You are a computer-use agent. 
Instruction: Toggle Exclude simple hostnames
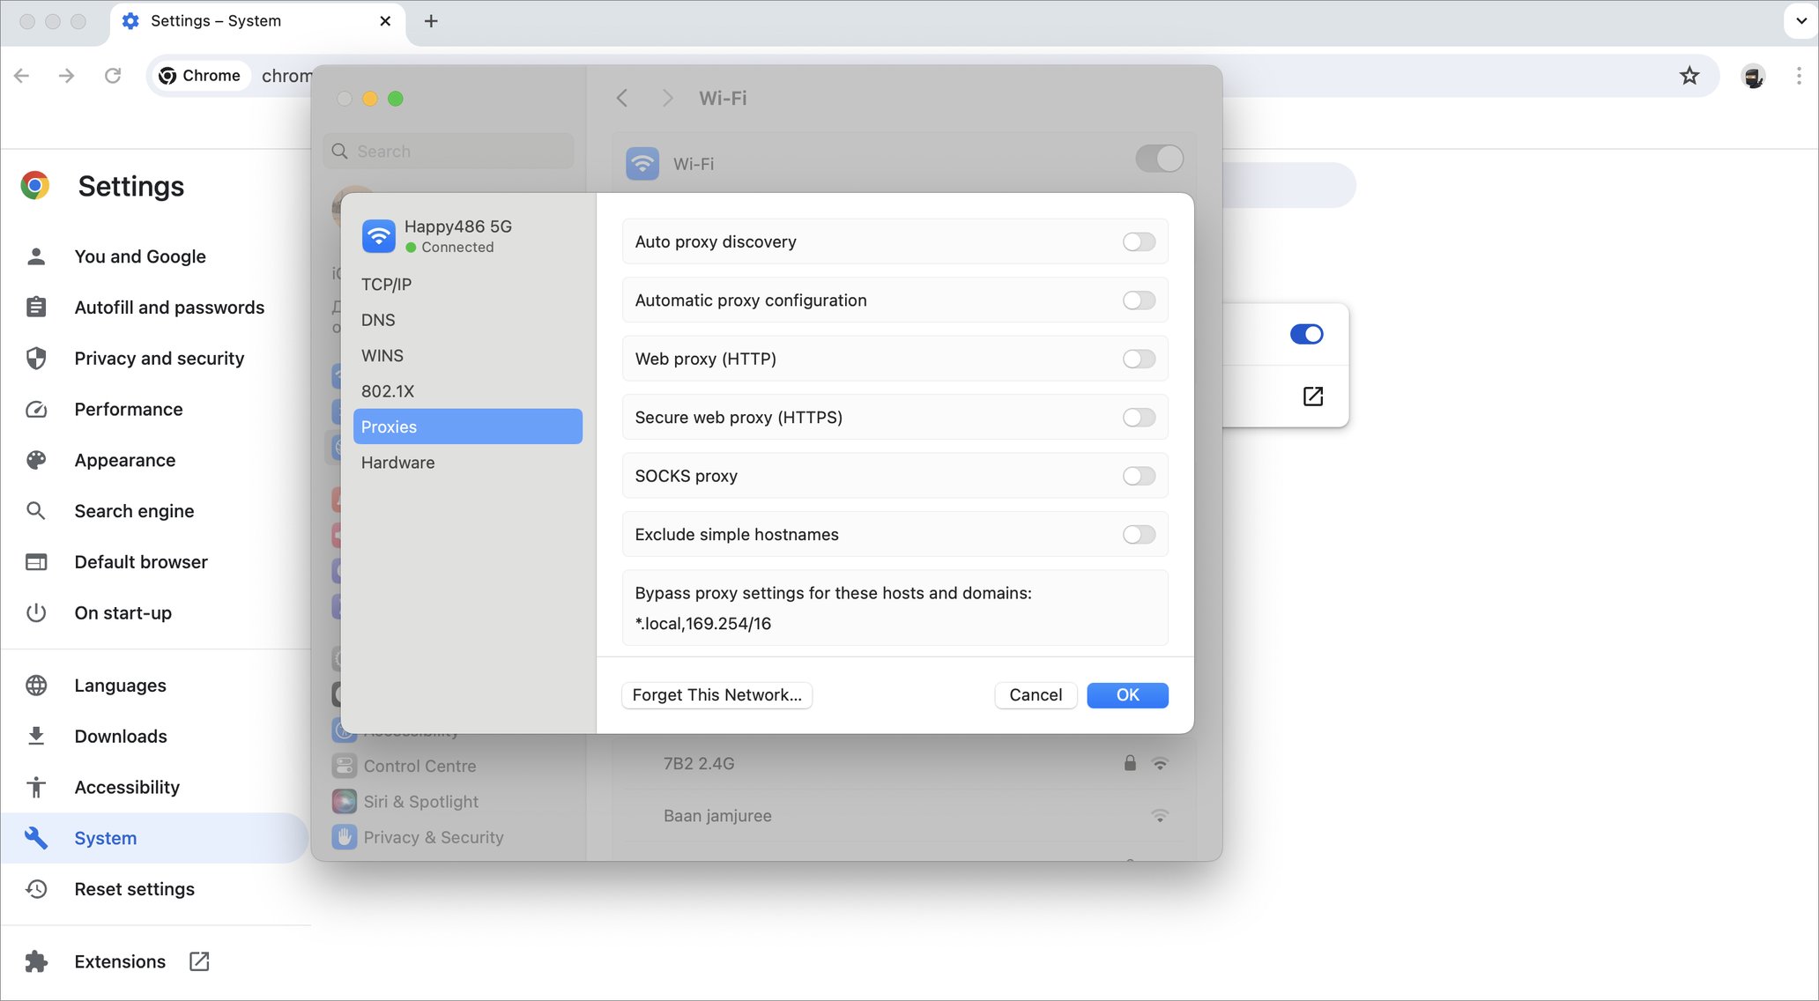1139,535
